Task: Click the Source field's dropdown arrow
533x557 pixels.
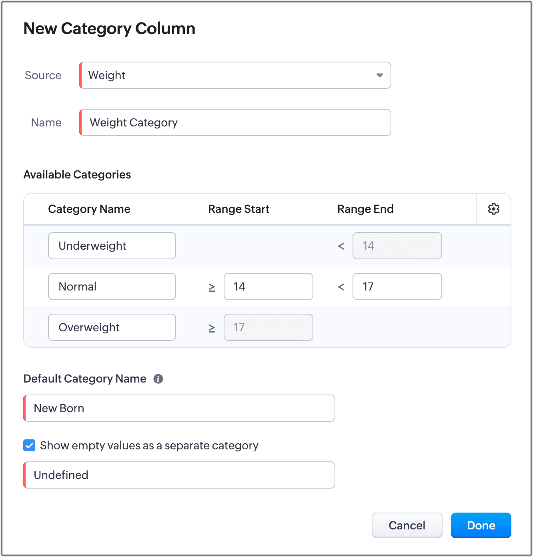Action: click(x=379, y=75)
